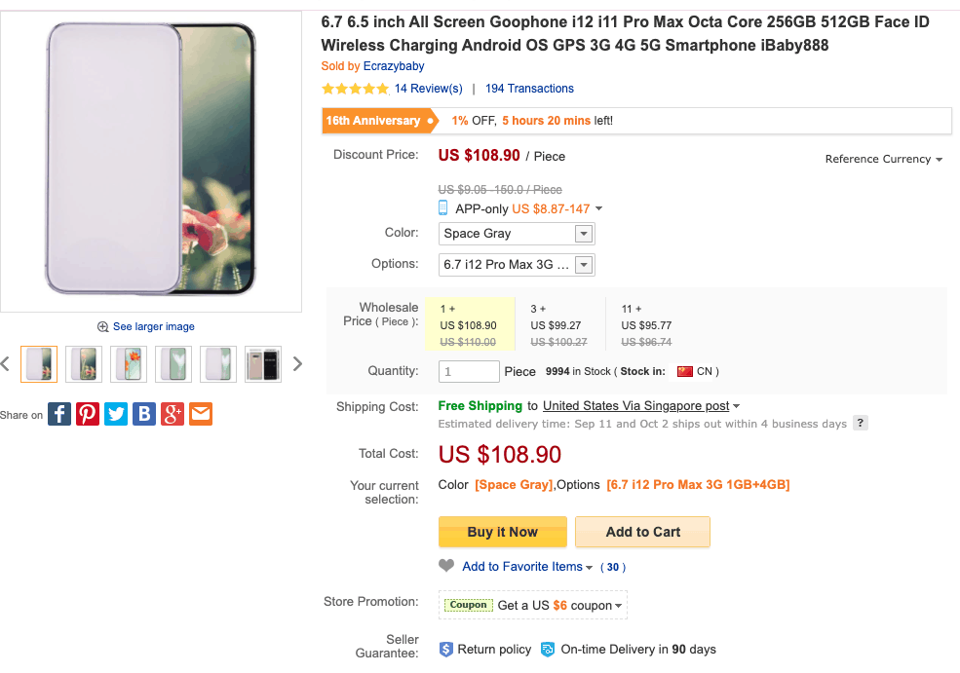
Task: Share product by email icon
Action: click(200, 414)
